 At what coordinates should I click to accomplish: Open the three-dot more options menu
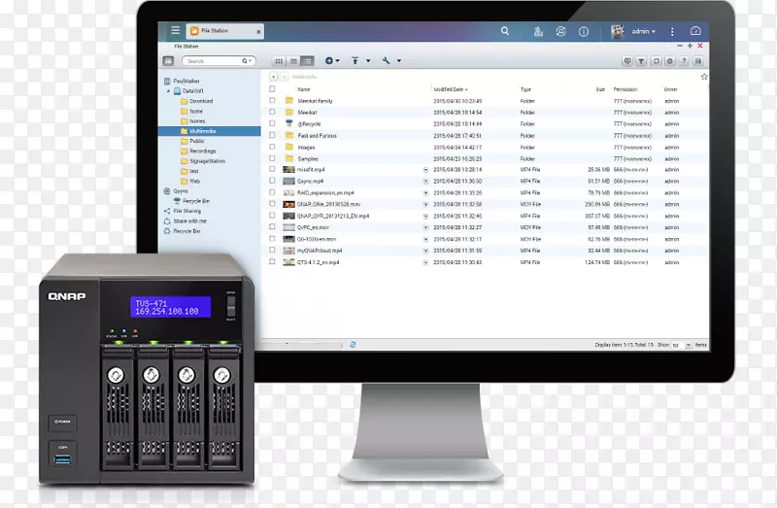(672, 32)
